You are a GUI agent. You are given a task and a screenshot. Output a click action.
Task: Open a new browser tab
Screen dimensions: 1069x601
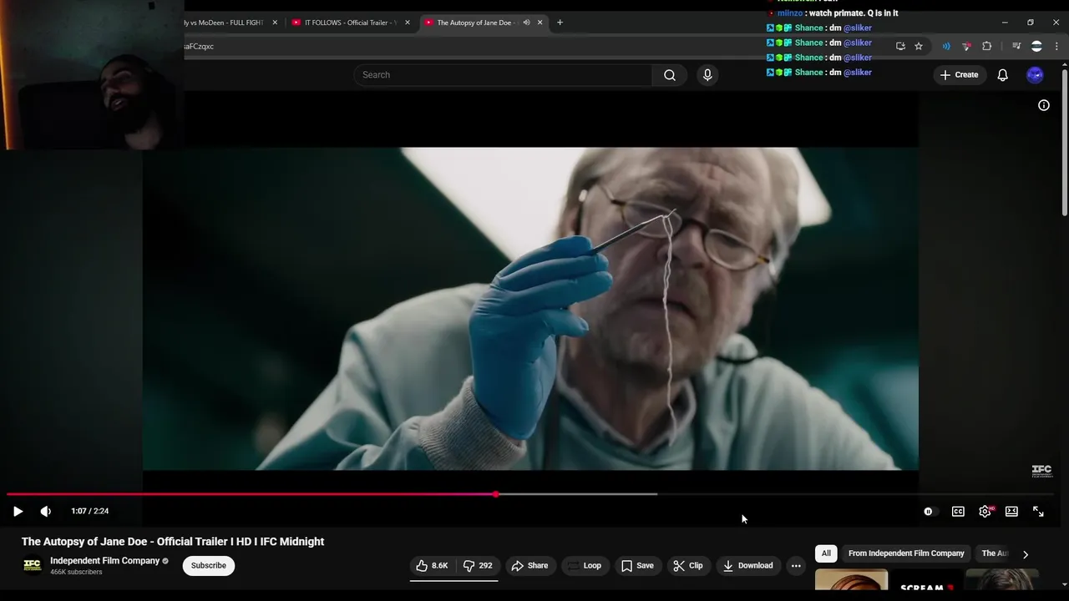tap(560, 23)
